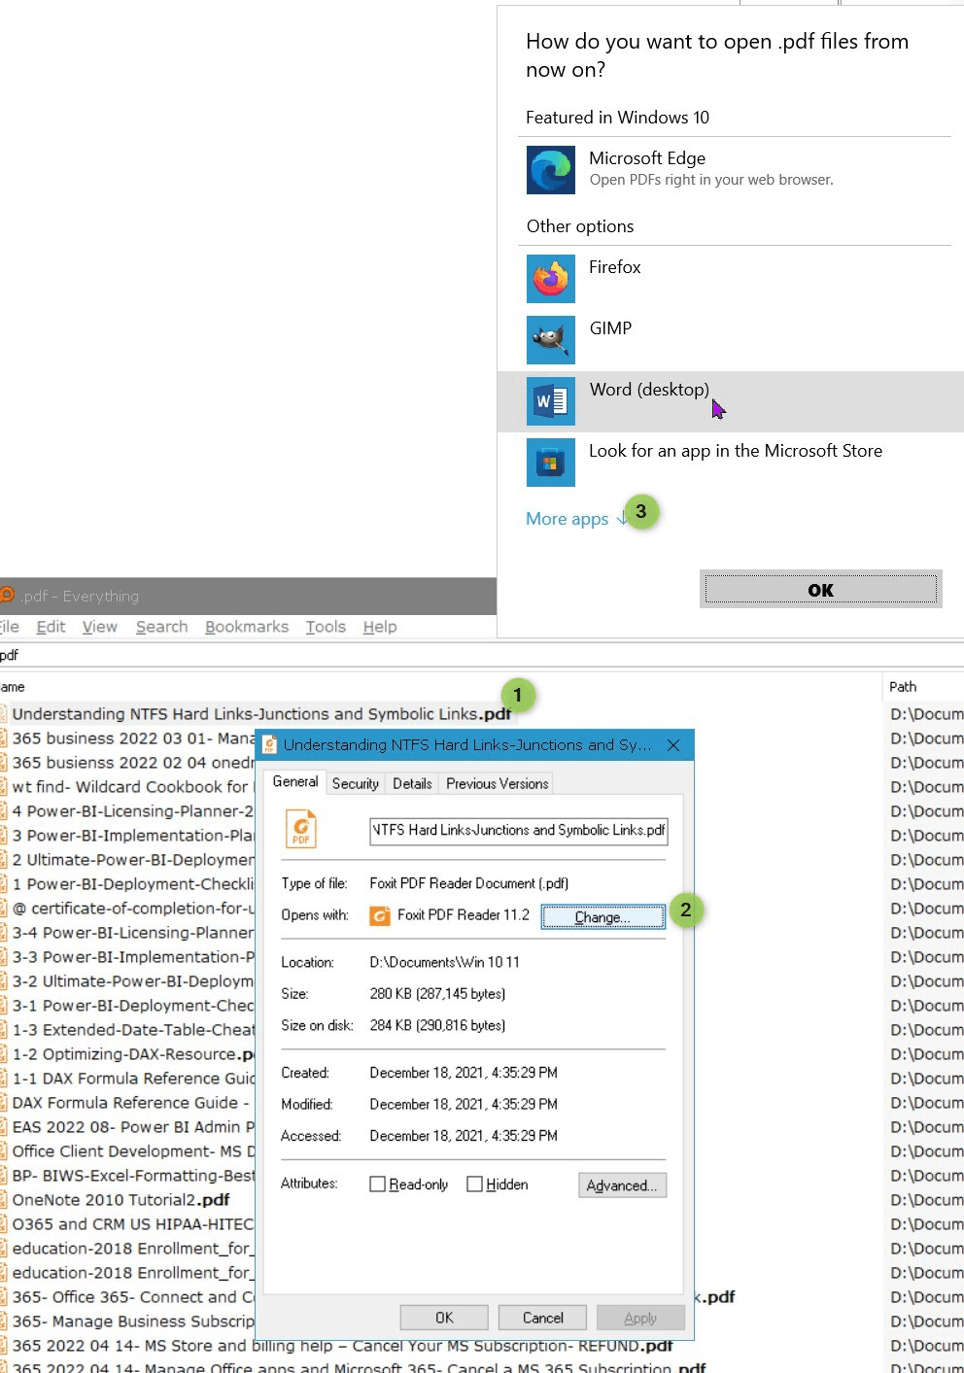Expand the More apps list
Image resolution: width=964 pixels, height=1373 pixels.
(577, 519)
